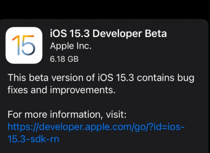
Task: Click "https://" at the start of the link
Action: pos(23,127)
